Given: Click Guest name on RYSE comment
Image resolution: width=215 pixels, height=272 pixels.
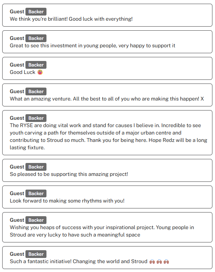Looking at the screenshot, I should (17, 118).
